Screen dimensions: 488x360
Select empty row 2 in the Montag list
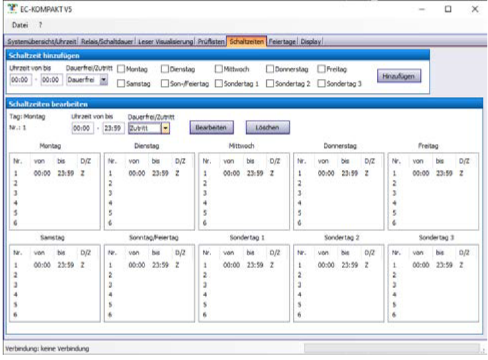point(54,183)
